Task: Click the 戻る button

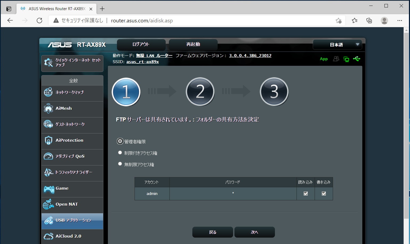Action: pos(213,232)
